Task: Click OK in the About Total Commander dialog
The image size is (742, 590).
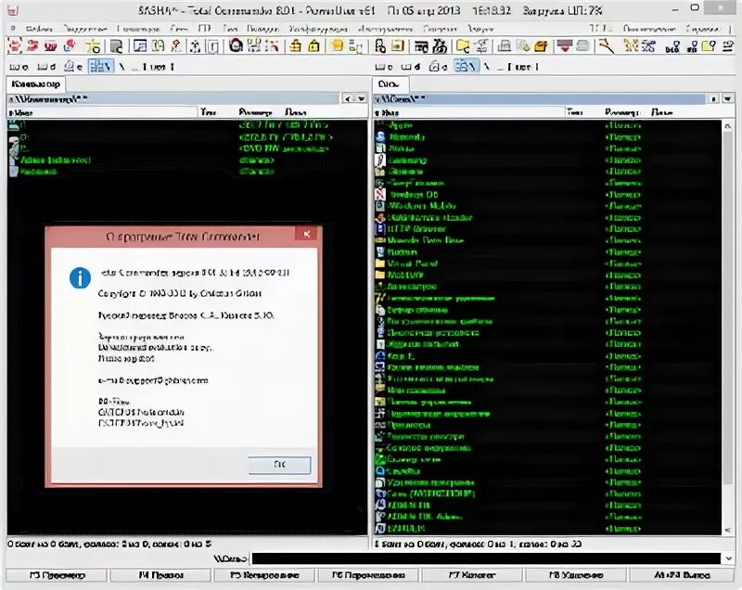Action: [279, 465]
